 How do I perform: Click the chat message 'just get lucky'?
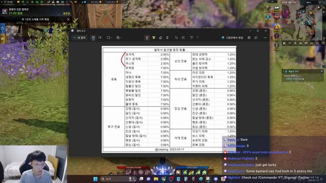point(266,165)
